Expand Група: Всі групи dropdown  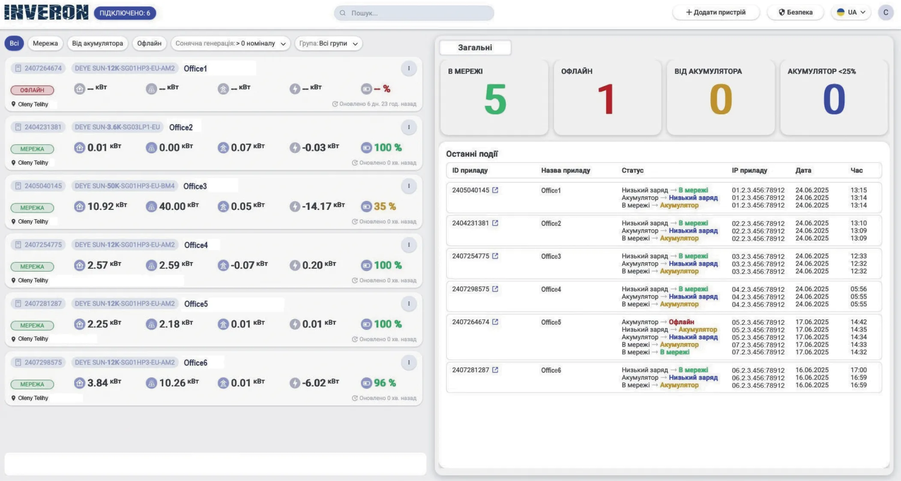coord(328,43)
